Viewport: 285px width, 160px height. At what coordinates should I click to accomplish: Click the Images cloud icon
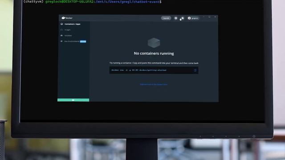click(x=62, y=30)
